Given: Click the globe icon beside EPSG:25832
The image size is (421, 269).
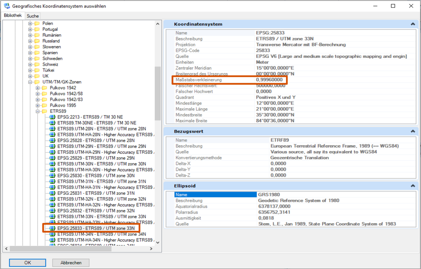Looking at the screenshot, I should coord(52,211).
